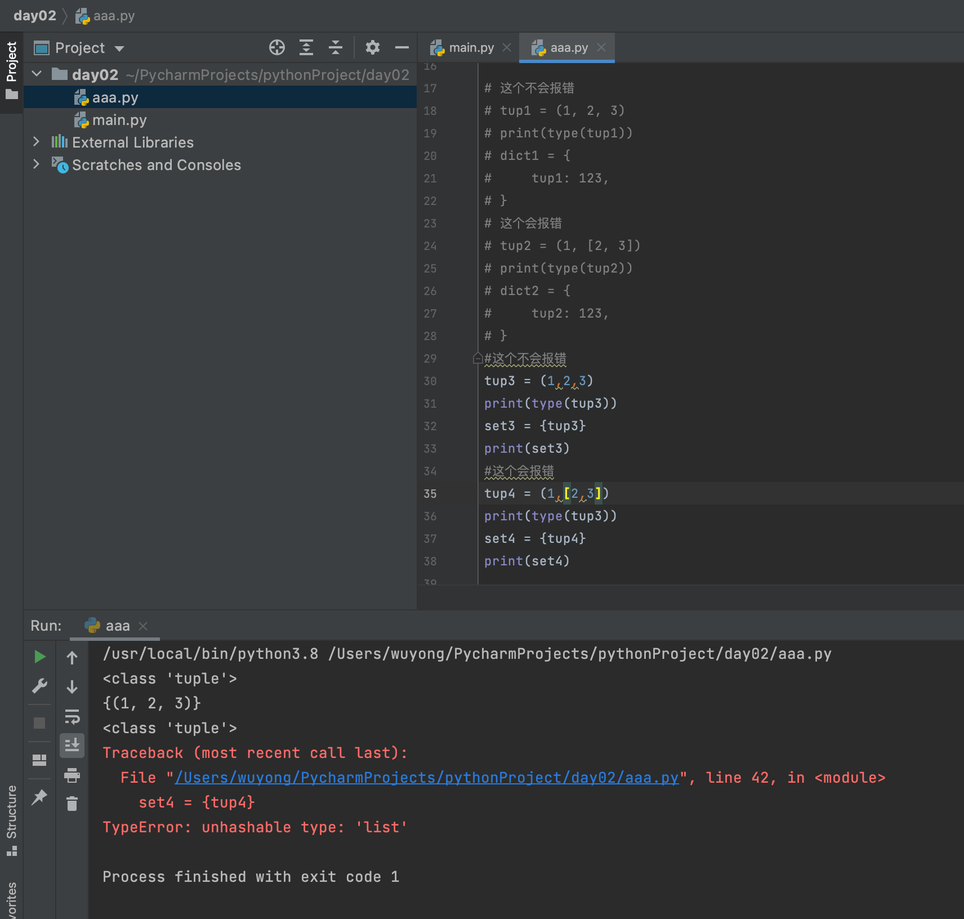Image resolution: width=964 pixels, height=919 pixels.
Task: Click 'Process finished with exit code 1' text
Action: point(251,877)
